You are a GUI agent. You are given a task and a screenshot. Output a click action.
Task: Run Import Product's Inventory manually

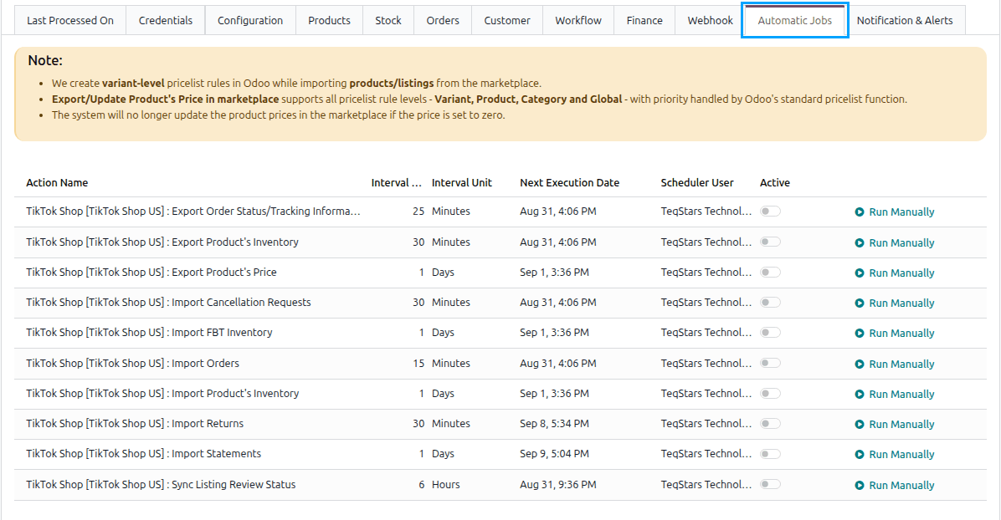click(x=895, y=394)
